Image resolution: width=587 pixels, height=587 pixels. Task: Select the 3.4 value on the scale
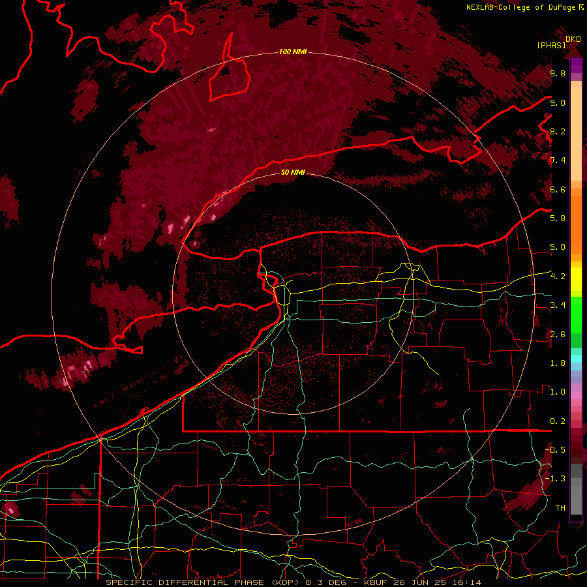(558, 305)
